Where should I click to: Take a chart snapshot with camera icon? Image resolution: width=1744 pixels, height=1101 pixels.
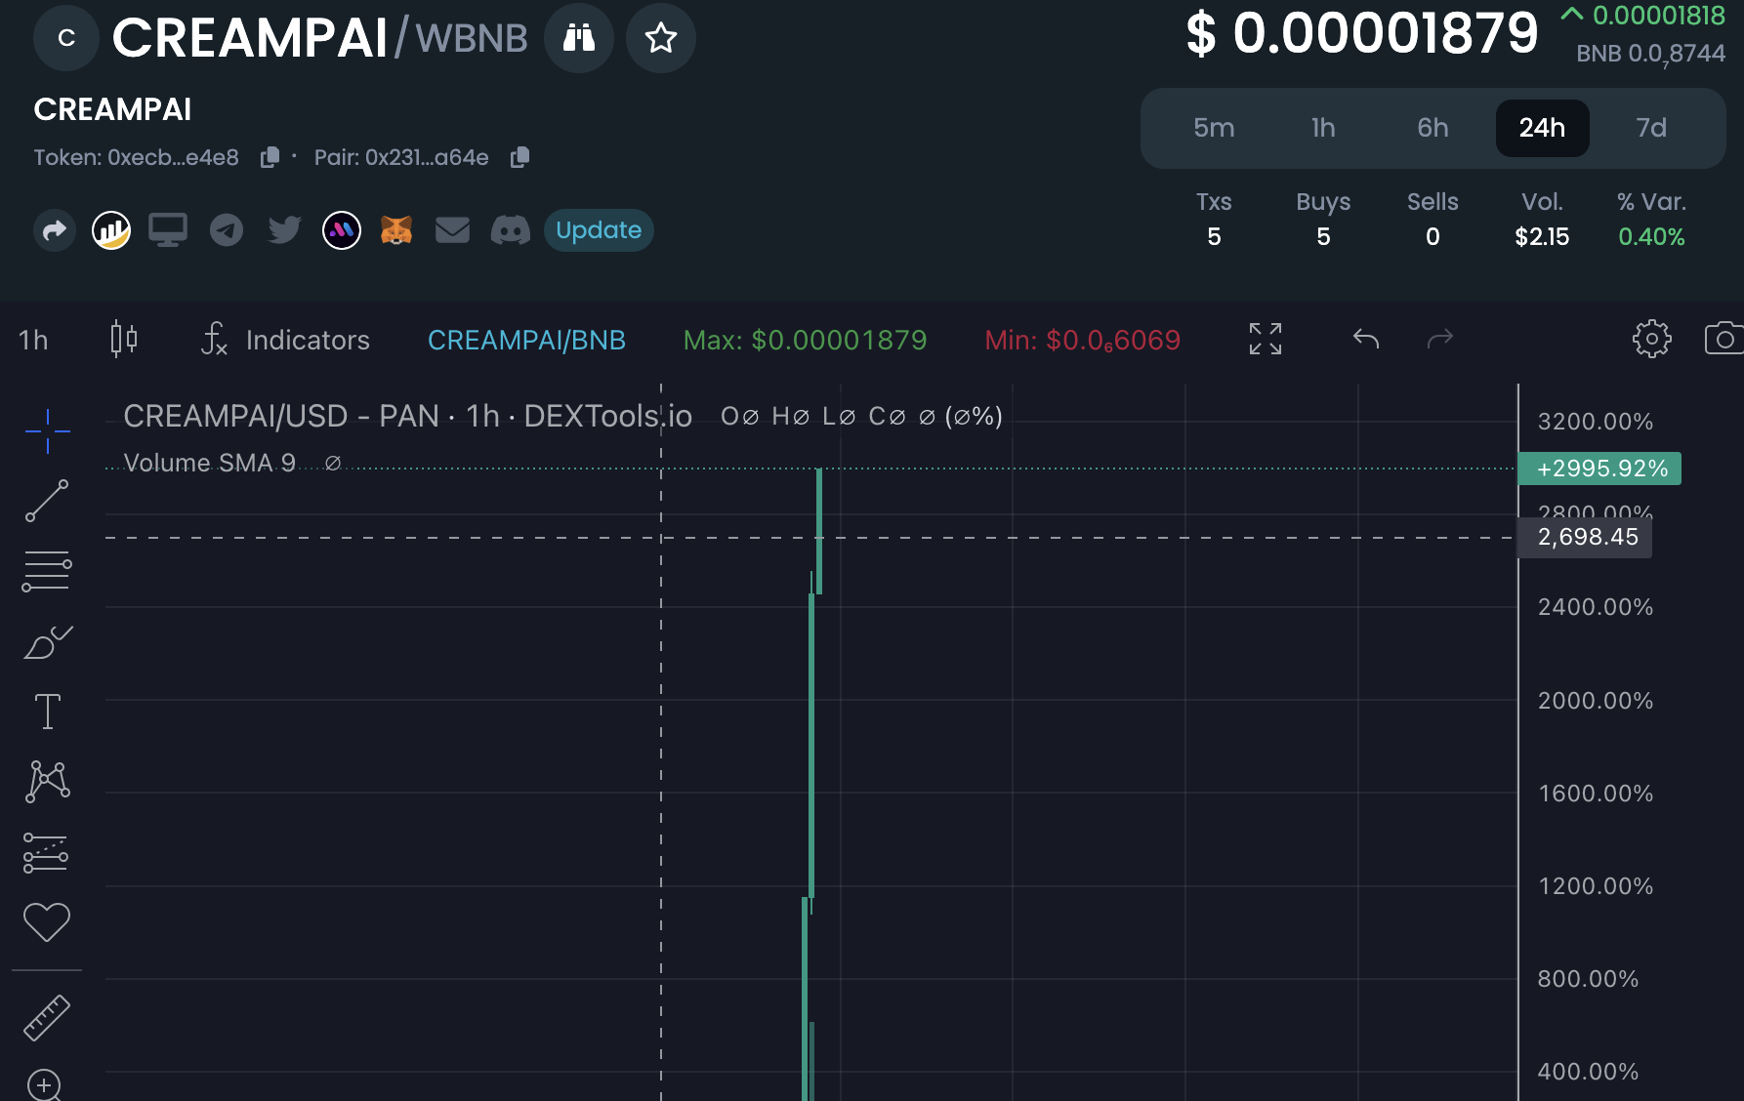(1724, 339)
